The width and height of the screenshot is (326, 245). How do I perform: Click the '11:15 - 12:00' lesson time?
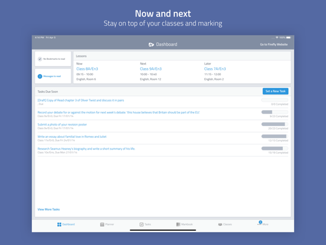pos(213,75)
